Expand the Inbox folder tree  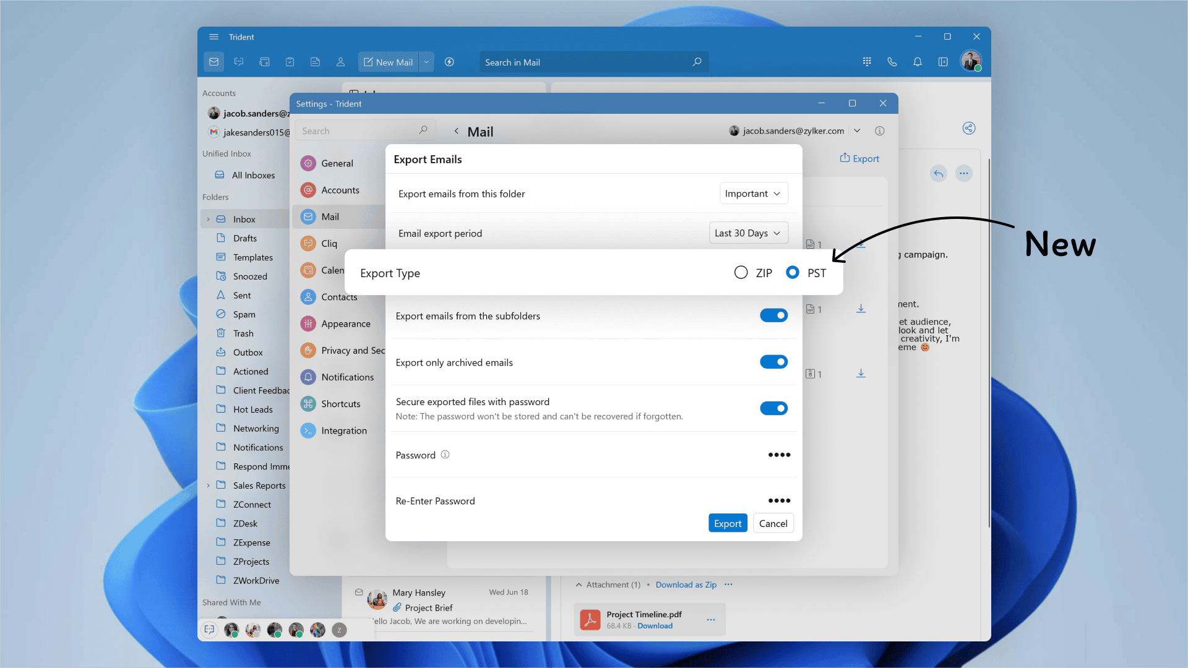tap(208, 219)
